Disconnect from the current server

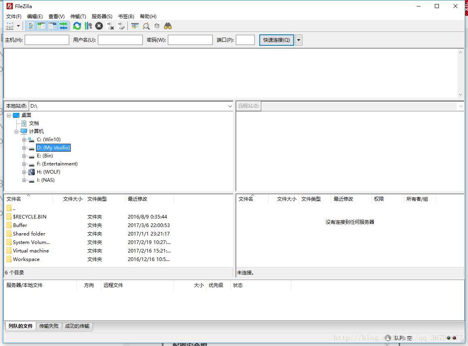110,26
